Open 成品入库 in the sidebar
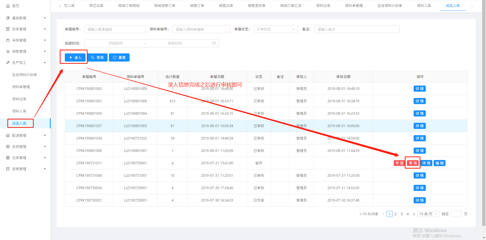486x240 pixels. [19, 123]
